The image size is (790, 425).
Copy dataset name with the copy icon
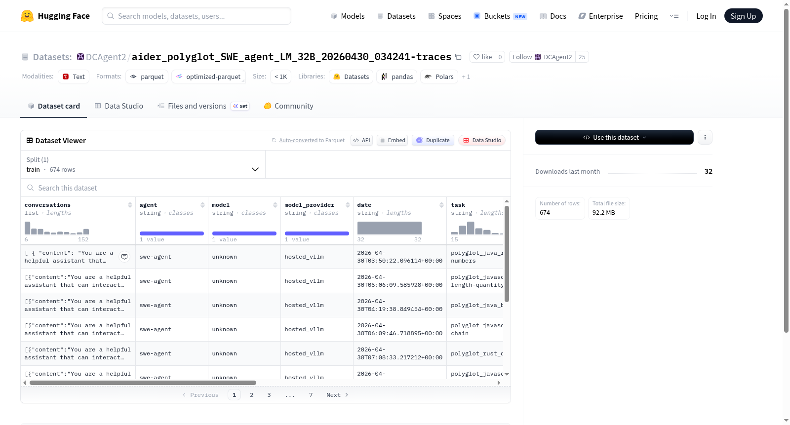458,57
